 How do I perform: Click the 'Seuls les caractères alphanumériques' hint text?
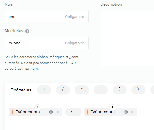[x=42, y=63]
